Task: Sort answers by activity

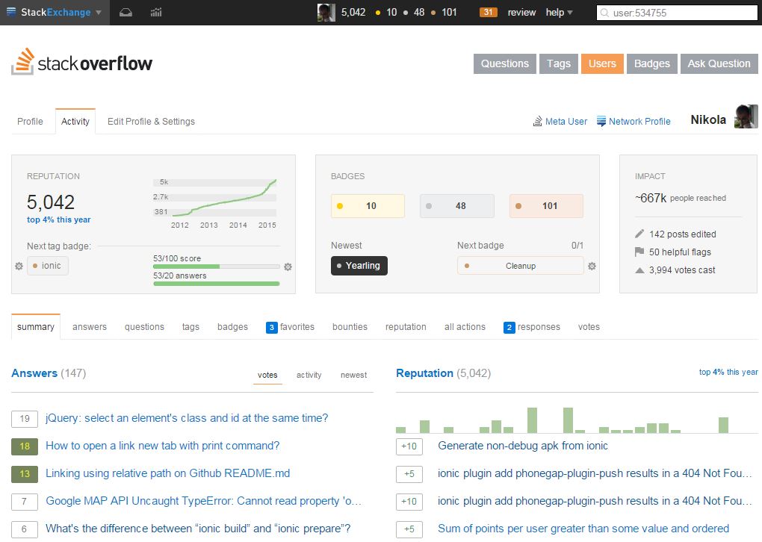Action: click(309, 375)
